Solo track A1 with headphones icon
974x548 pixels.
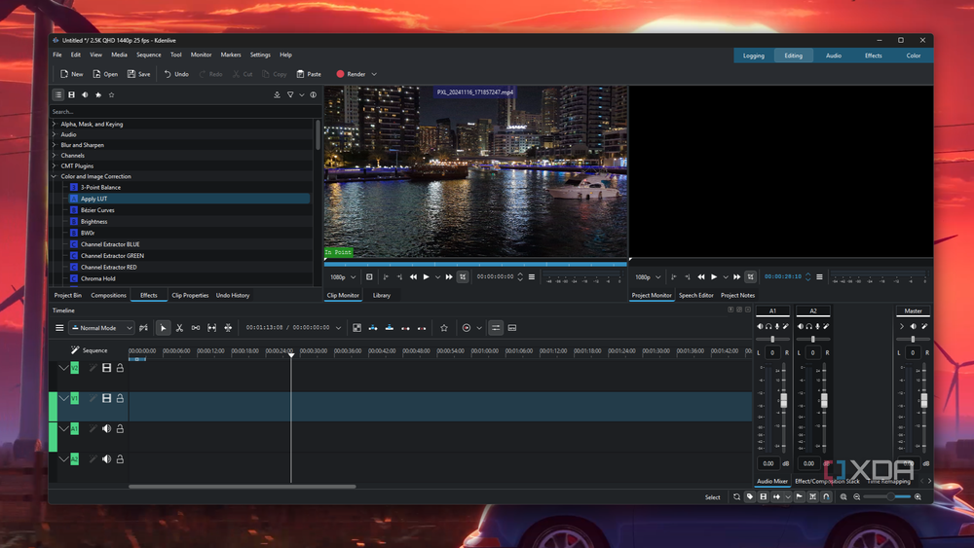pyautogui.click(x=768, y=326)
